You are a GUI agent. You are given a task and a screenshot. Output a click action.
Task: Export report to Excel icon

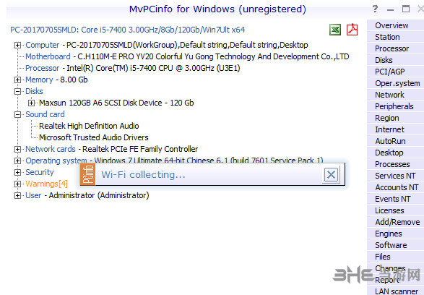pyautogui.click(x=335, y=30)
